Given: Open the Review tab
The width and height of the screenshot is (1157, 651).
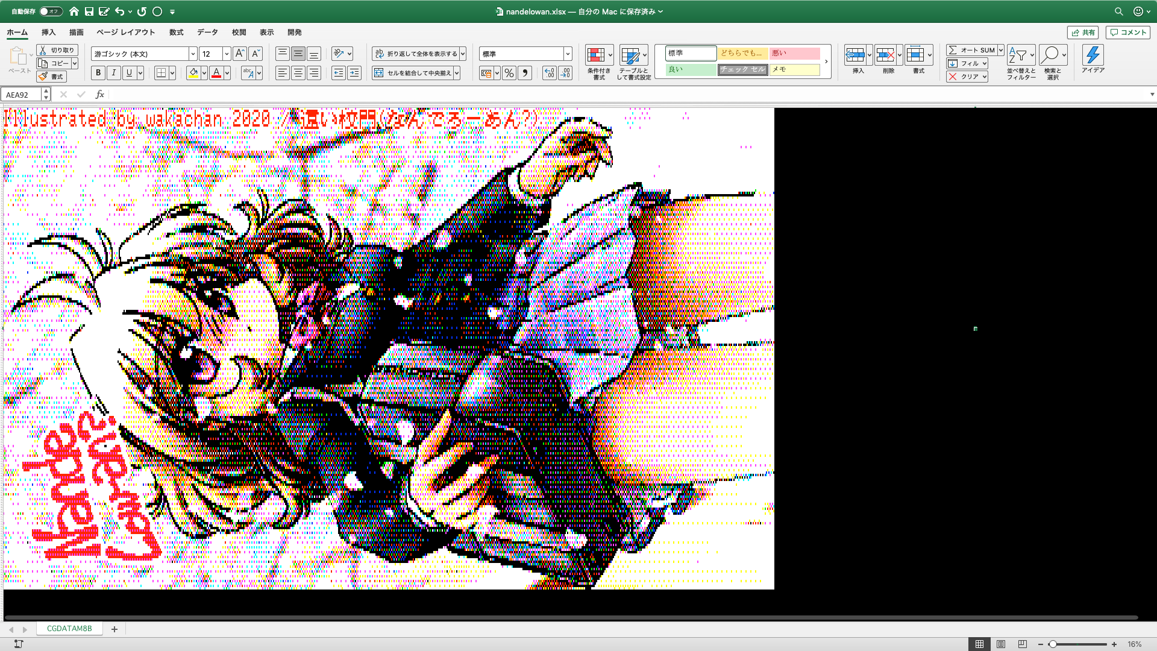Looking at the screenshot, I should [239, 32].
